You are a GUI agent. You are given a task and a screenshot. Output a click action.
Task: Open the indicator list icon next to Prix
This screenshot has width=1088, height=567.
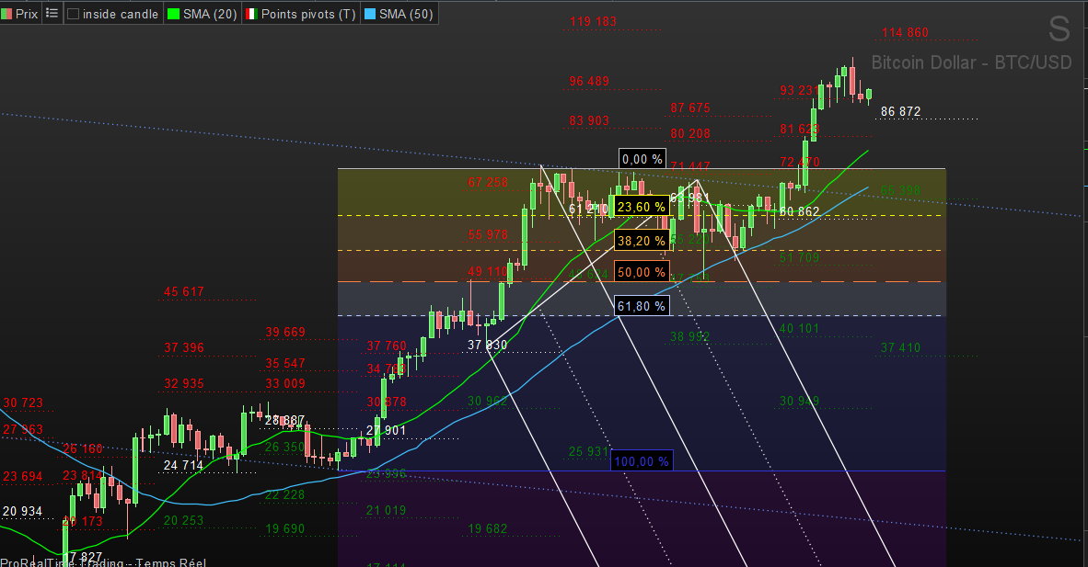click(x=52, y=14)
